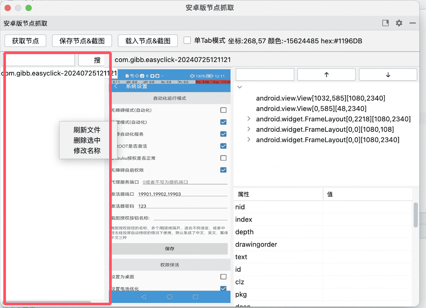The width and height of the screenshot is (426, 308).
Task: Click the 代理服务端口 input field
Action: tap(185, 182)
